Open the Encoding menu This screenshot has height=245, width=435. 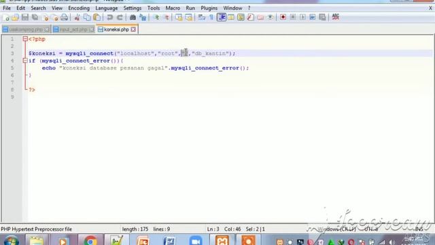coord(79,8)
